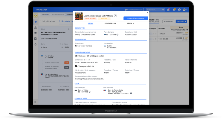Click the orange FOB incoterm badge

point(67,63)
